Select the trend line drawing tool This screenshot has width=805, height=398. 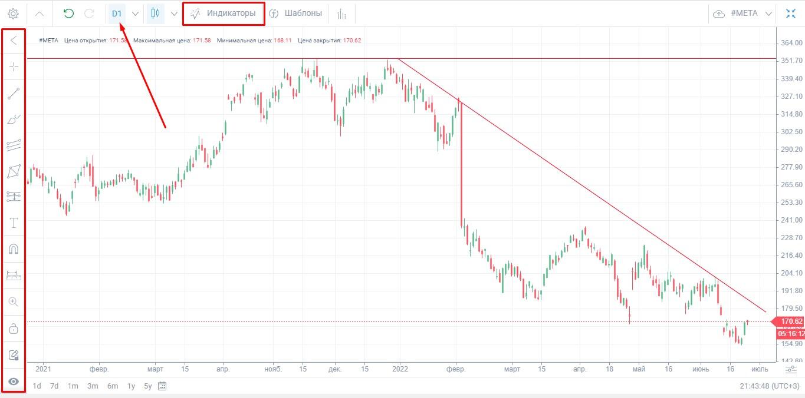coord(14,93)
